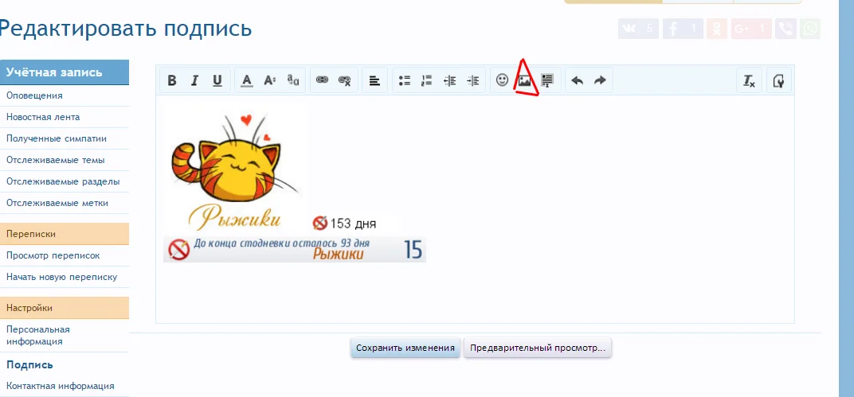The width and height of the screenshot is (854, 397).
Task: Share page via VK icon
Action: coord(639,29)
